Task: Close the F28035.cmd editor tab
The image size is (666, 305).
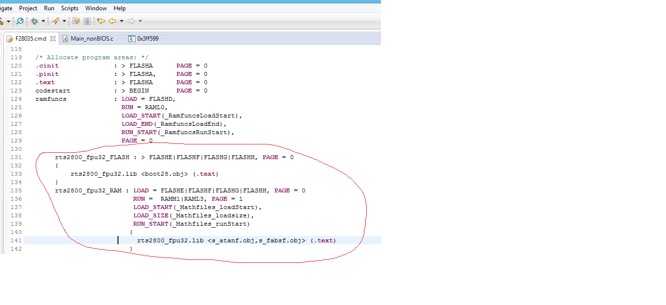Action: pos(52,38)
